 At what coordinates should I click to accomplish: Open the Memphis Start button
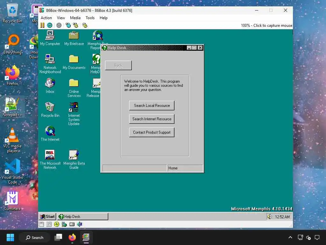coord(47,217)
